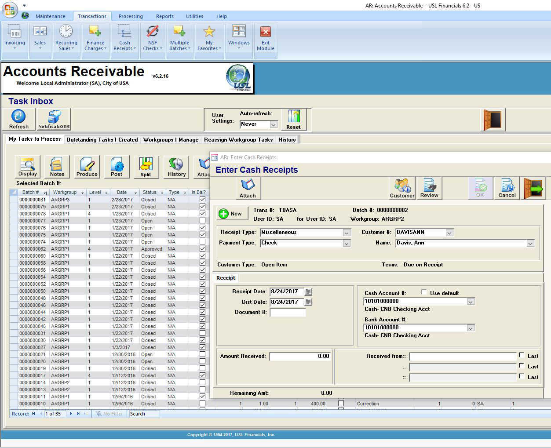Toggle first Received from Last checkbox
This screenshot has width=551, height=448.
coord(522,355)
